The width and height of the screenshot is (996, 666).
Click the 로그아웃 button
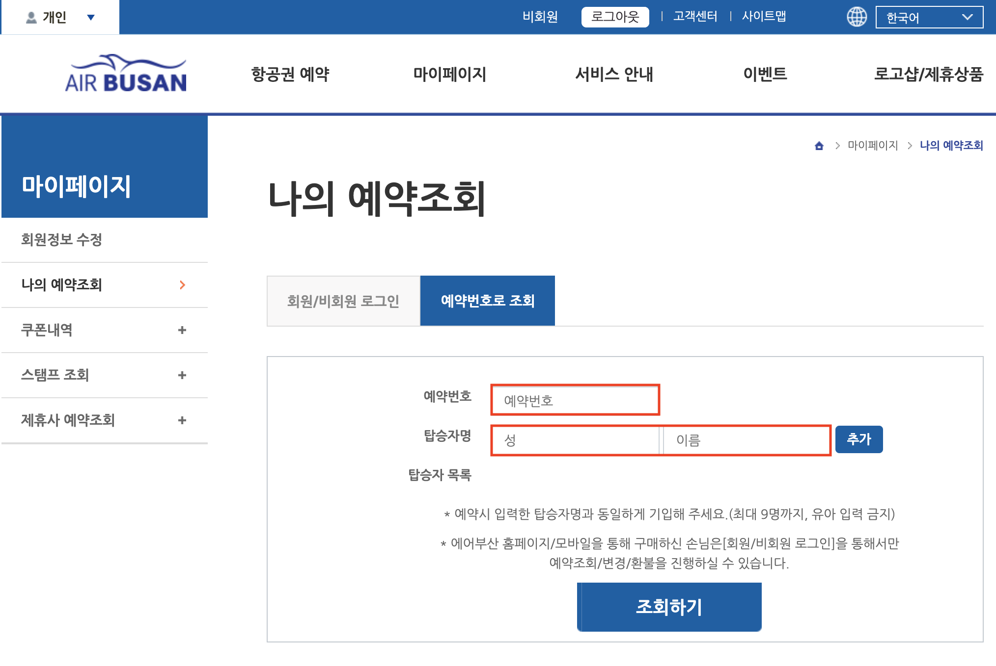(x=615, y=17)
